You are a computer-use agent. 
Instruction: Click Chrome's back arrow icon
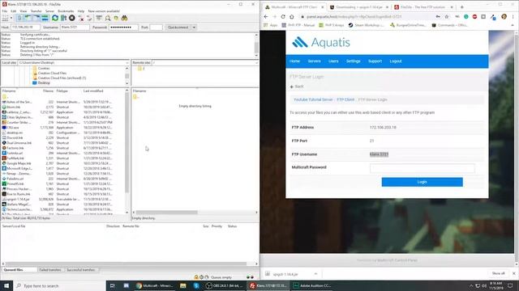[x=266, y=16]
